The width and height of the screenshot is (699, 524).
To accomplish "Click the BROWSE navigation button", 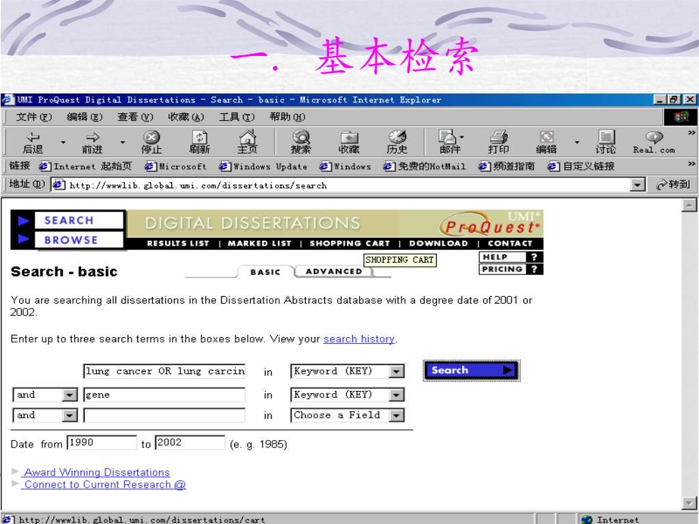I will [x=79, y=239].
